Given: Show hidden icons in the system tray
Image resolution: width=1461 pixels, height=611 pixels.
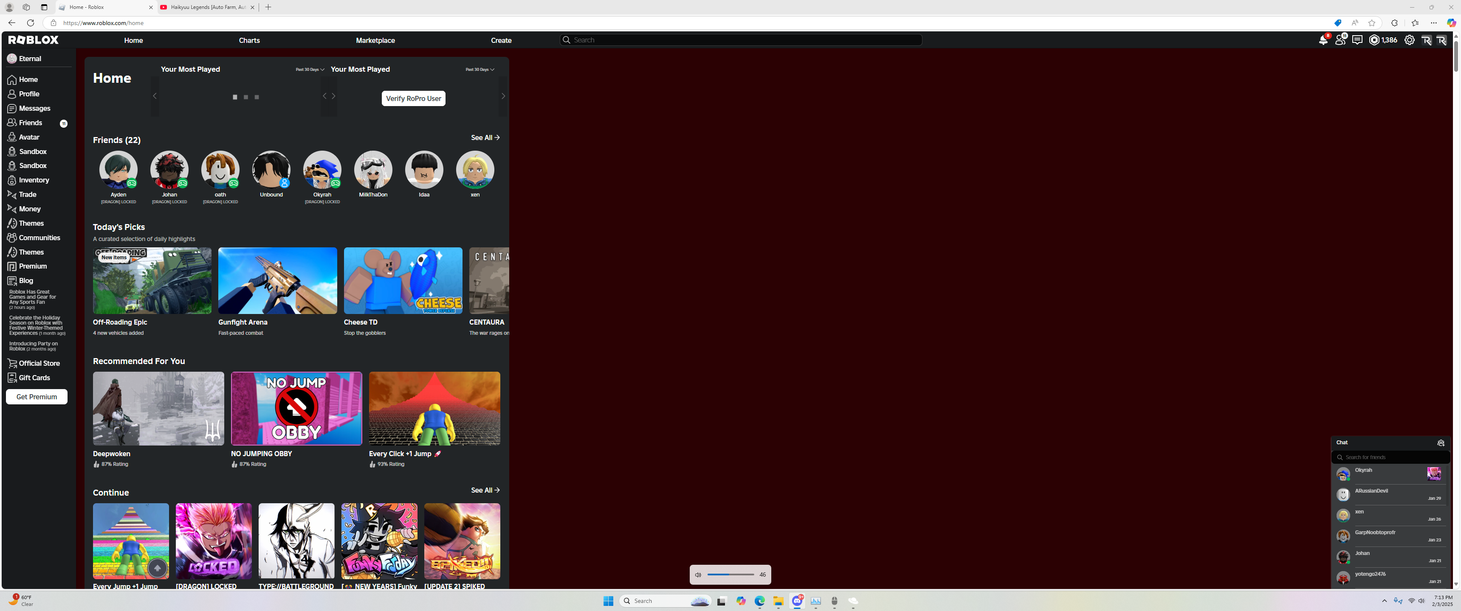Looking at the screenshot, I should tap(1385, 601).
